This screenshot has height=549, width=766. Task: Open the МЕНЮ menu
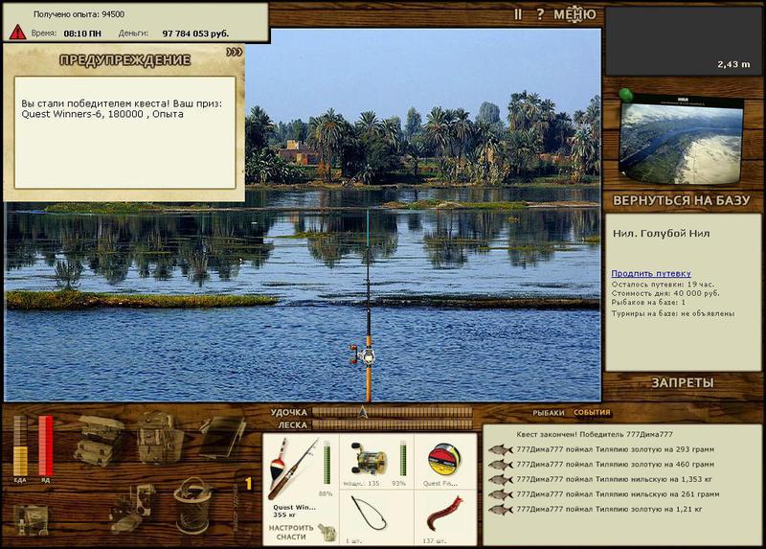click(x=574, y=14)
